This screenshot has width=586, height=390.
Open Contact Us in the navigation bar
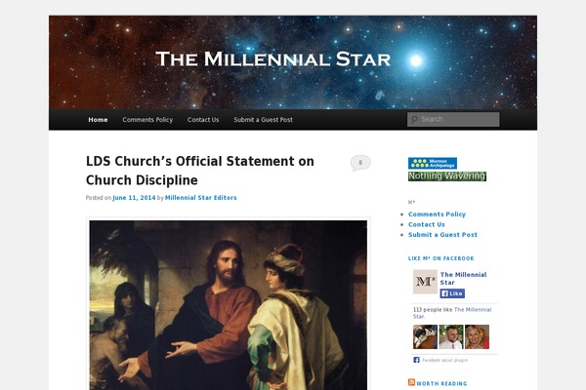(203, 120)
